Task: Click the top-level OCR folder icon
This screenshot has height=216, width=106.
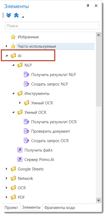Action: [13, 188]
